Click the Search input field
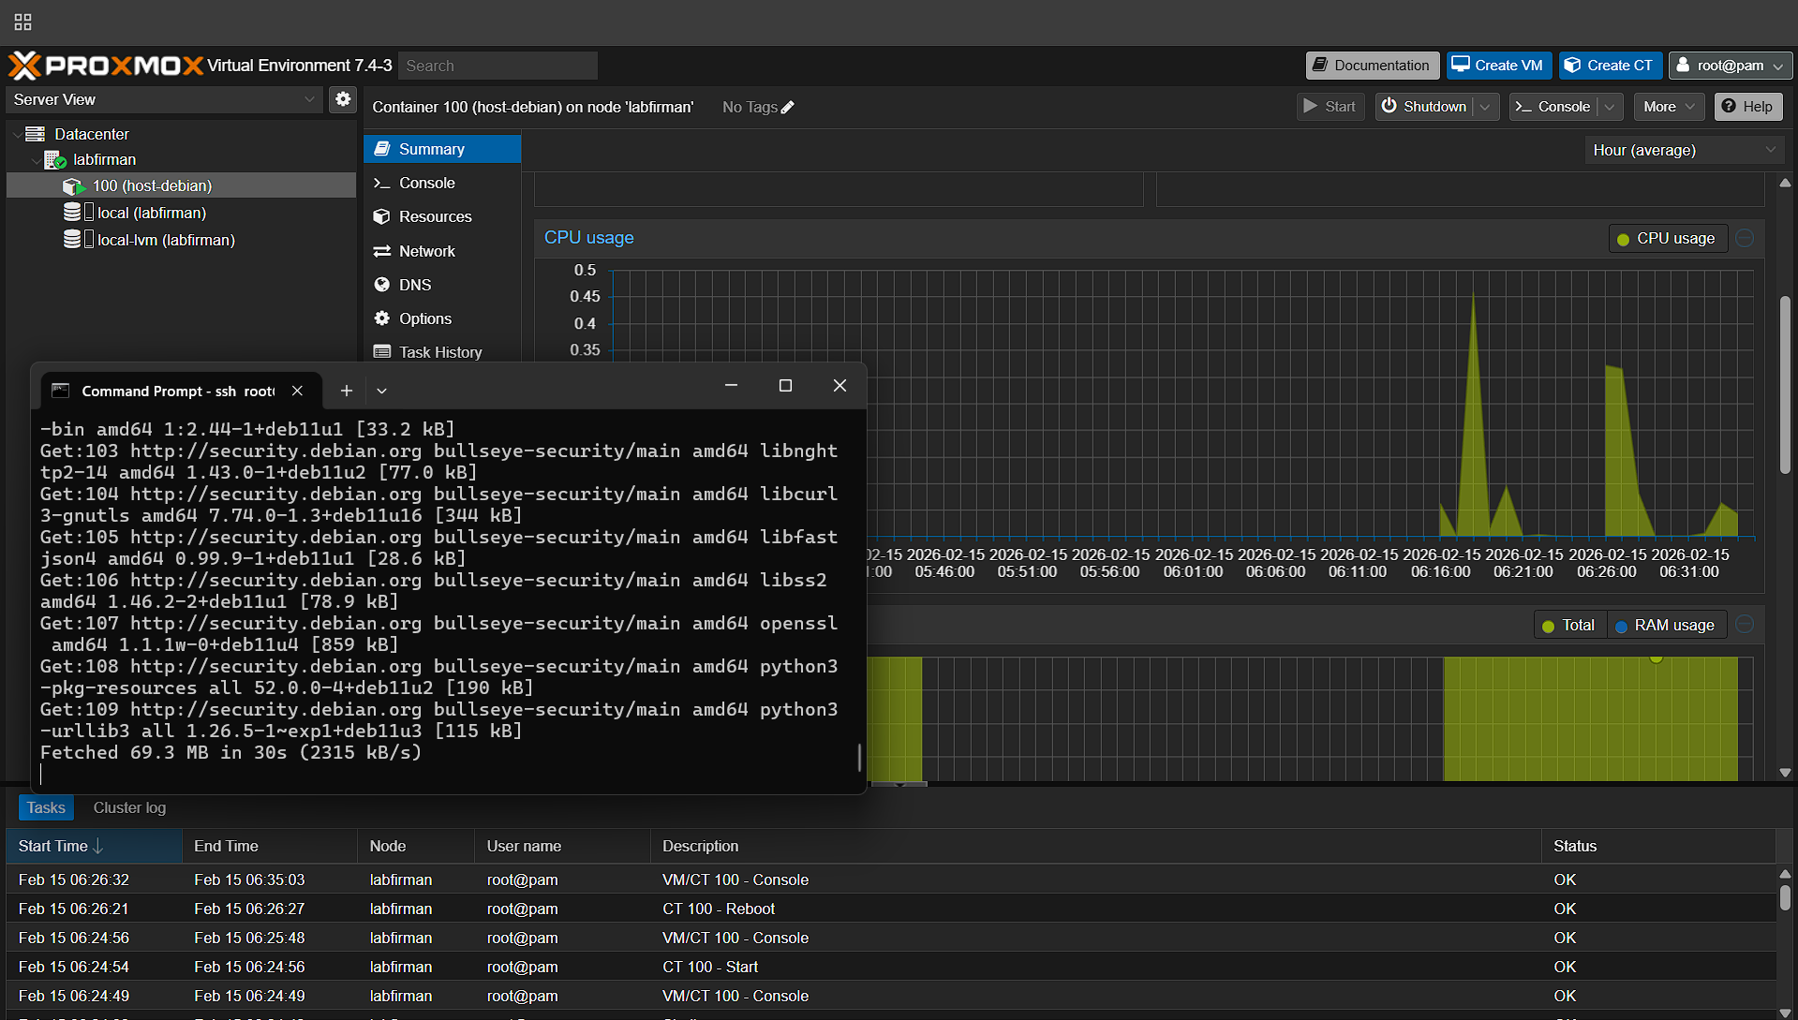1798x1020 pixels. [498, 66]
